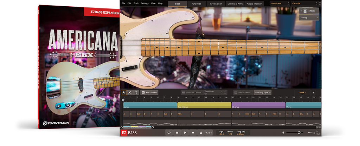Click Replace MIDI button
This screenshot has width=360, height=146.
point(243,92)
